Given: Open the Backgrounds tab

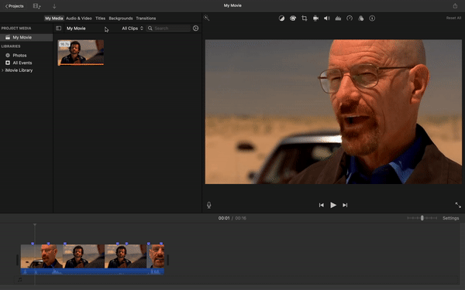Looking at the screenshot, I should coord(121,19).
